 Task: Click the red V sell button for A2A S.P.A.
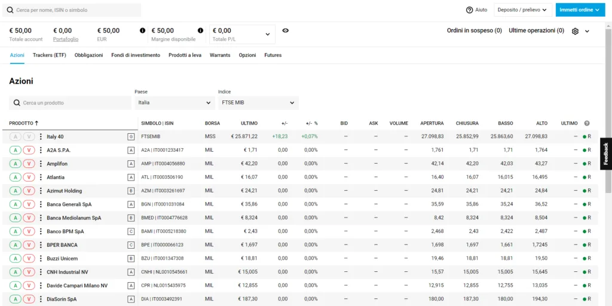coord(29,150)
